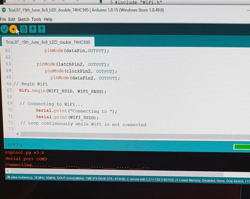Open the Sketch menu
Viewport: 250px width, 199px height.
(23, 19)
